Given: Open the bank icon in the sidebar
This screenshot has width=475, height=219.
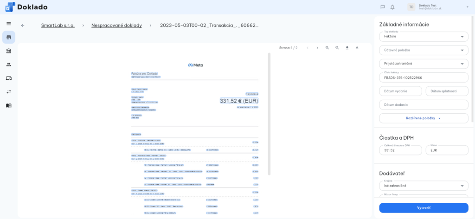Looking at the screenshot, I should [x=8, y=51].
